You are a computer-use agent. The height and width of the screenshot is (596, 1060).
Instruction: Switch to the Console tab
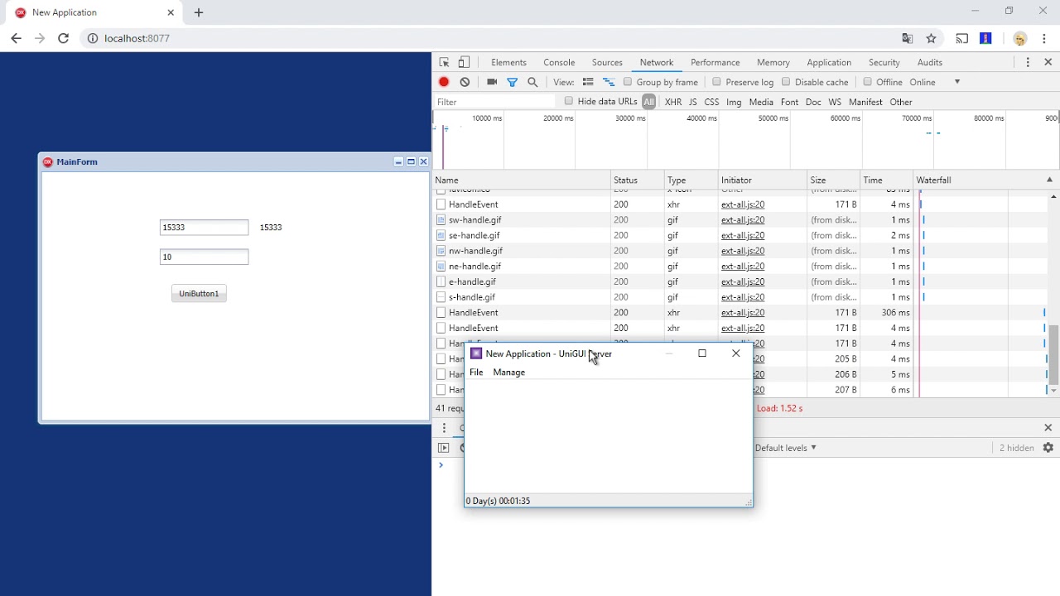pos(559,62)
